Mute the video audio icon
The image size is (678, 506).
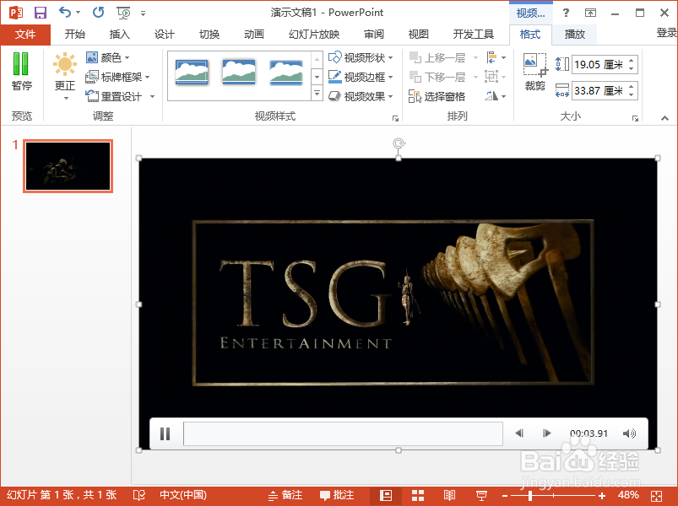click(x=629, y=433)
